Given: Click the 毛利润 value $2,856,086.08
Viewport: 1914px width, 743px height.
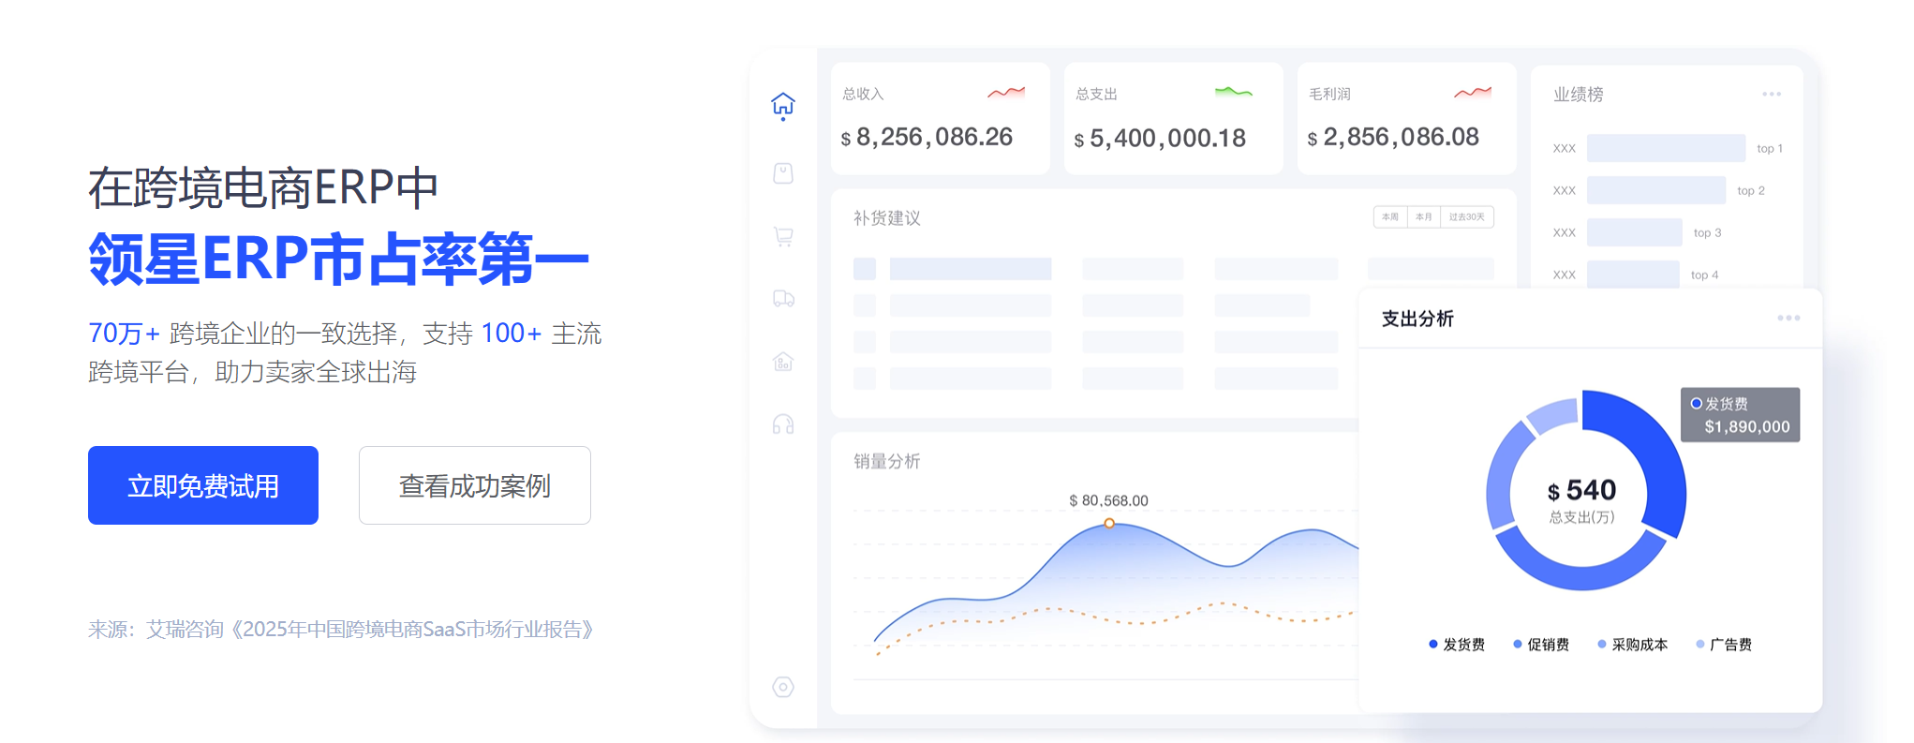Looking at the screenshot, I should [x=1393, y=138].
